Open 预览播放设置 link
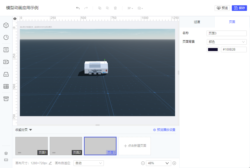The width and height of the screenshot is (250, 168). tap(164, 130)
